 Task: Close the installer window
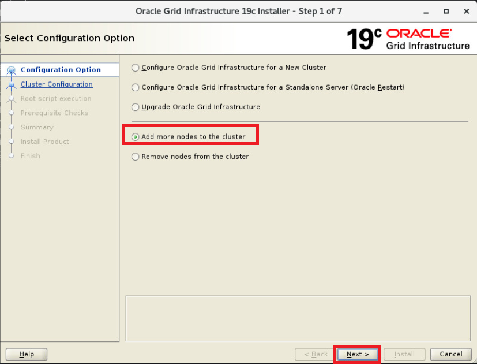pos(467,12)
